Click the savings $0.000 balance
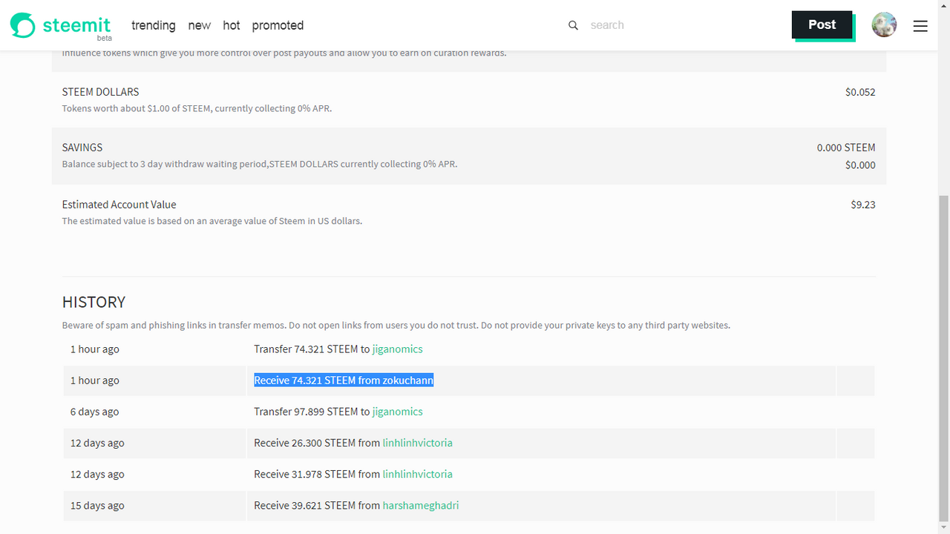The image size is (950, 534). [x=860, y=165]
